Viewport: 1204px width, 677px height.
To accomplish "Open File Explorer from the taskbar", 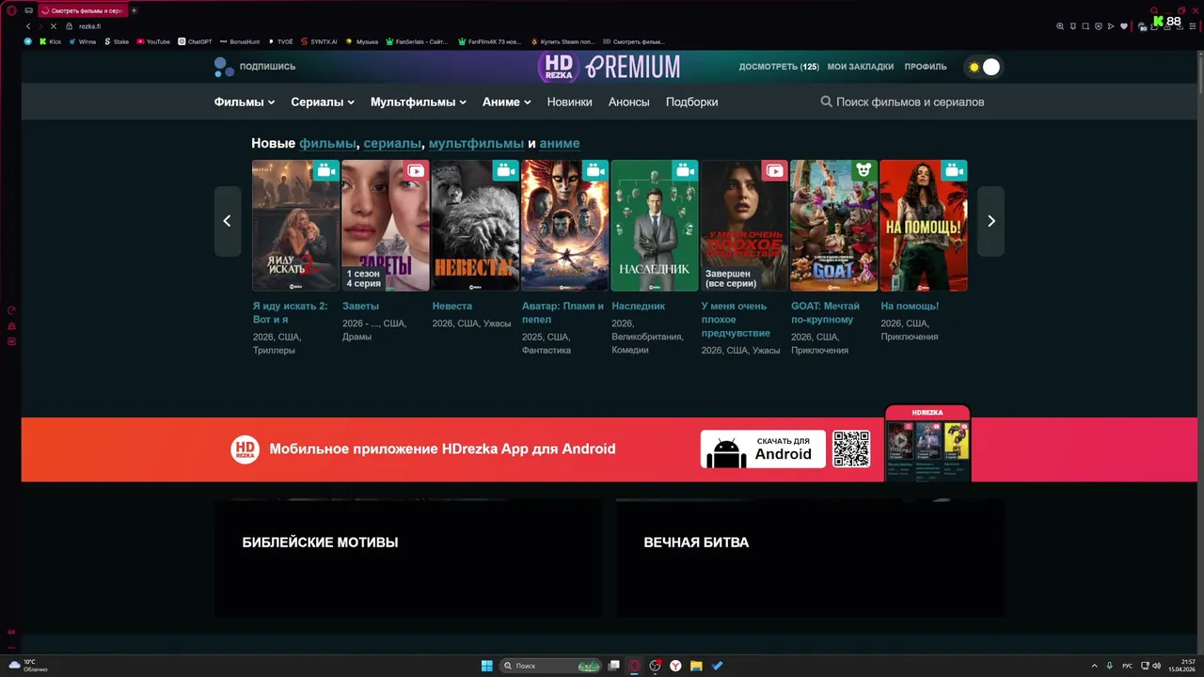I will (696, 666).
